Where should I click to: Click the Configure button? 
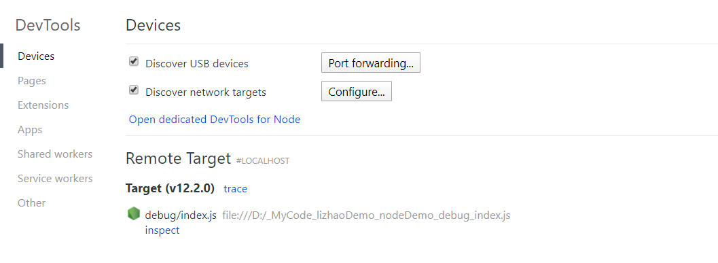pos(356,91)
